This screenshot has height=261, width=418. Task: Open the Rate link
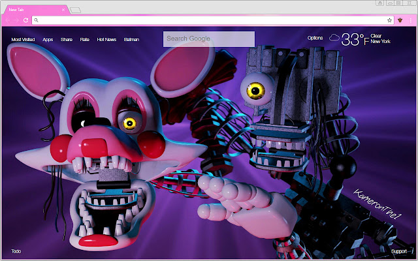[x=84, y=39]
